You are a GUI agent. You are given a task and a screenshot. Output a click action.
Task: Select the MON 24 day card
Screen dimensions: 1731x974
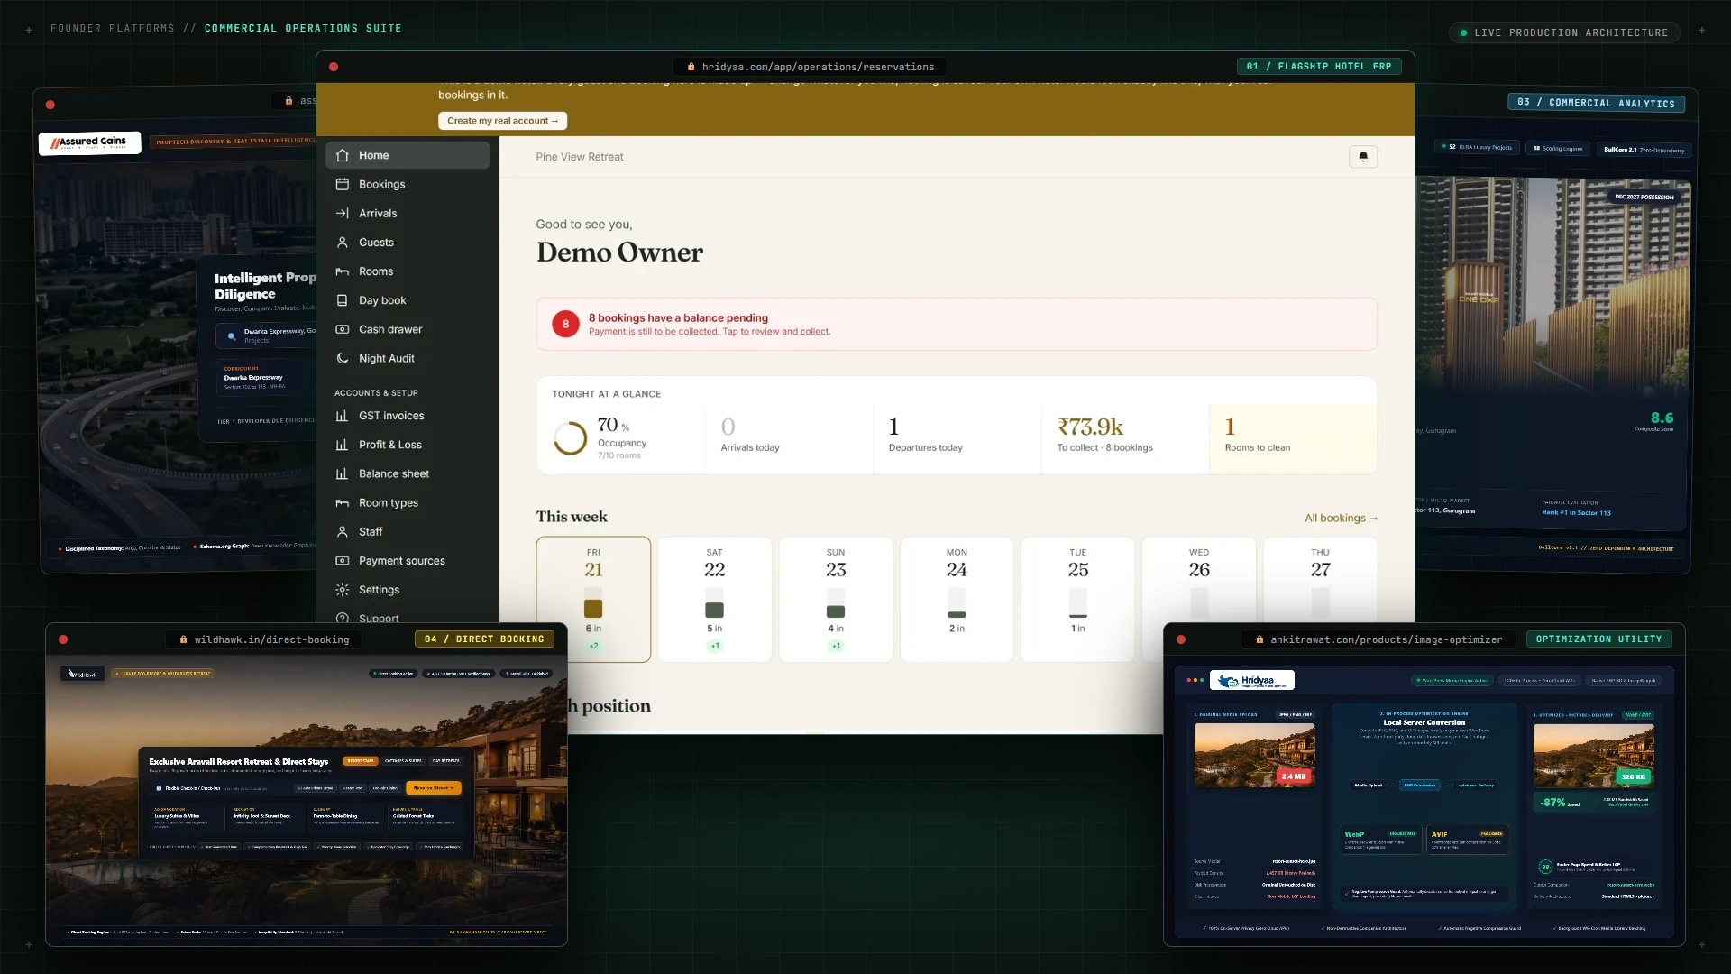pos(957,600)
